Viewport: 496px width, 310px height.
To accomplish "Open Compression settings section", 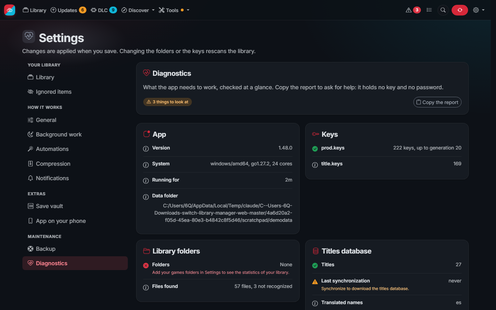I will pyautogui.click(x=75, y=164).
